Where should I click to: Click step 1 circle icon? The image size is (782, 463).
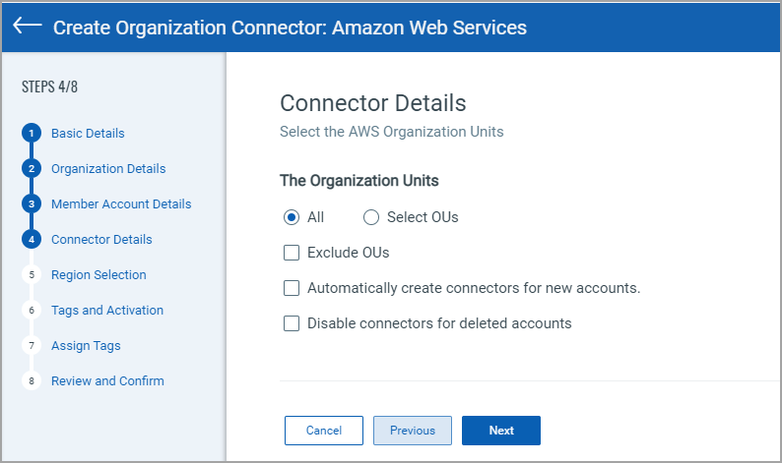32,134
